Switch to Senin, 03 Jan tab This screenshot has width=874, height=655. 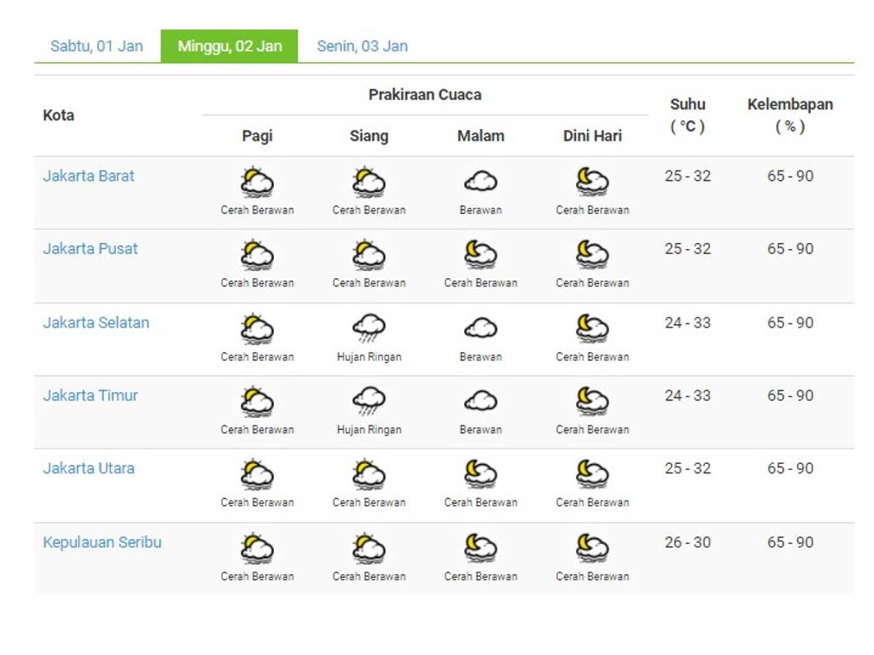click(x=362, y=46)
